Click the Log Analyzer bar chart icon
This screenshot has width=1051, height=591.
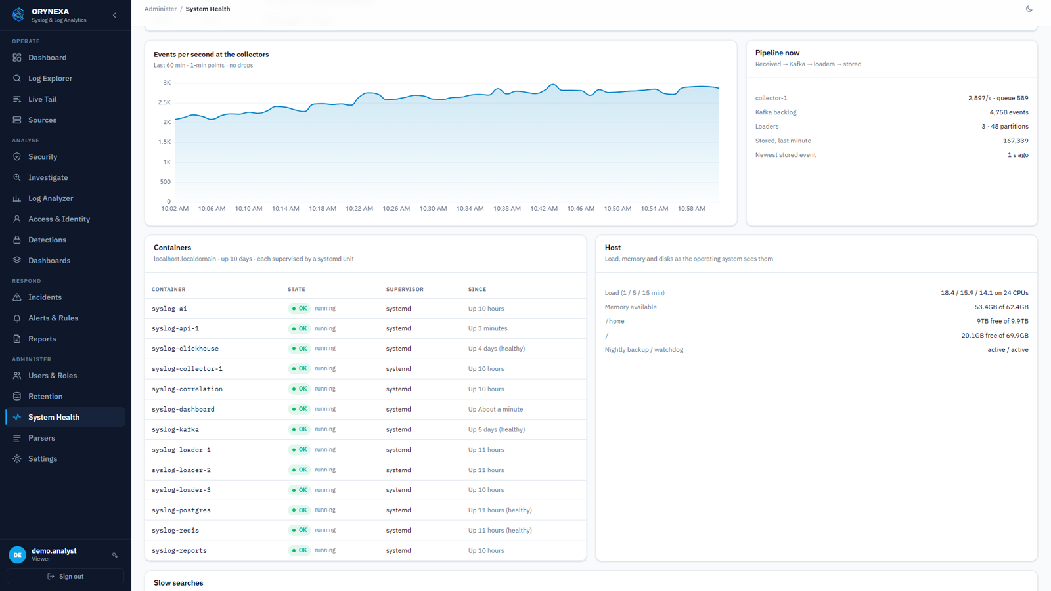click(x=17, y=198)
